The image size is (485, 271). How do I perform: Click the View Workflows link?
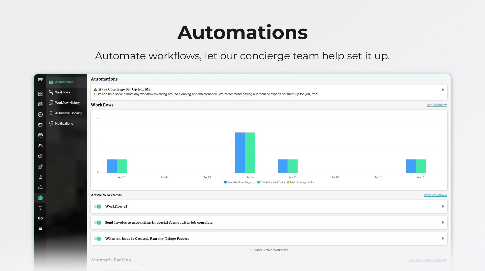point(435,195)
